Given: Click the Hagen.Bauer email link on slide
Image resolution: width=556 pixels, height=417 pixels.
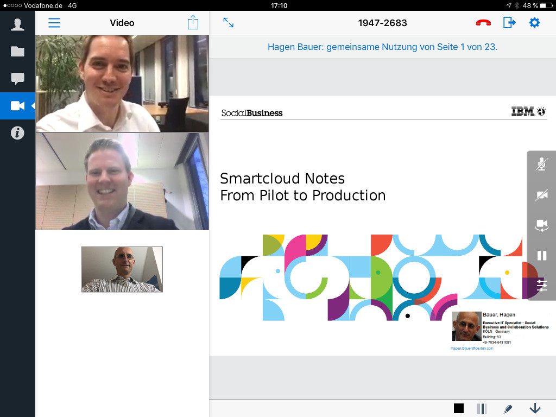Looking at the screenshot, I should coord(472,349).
